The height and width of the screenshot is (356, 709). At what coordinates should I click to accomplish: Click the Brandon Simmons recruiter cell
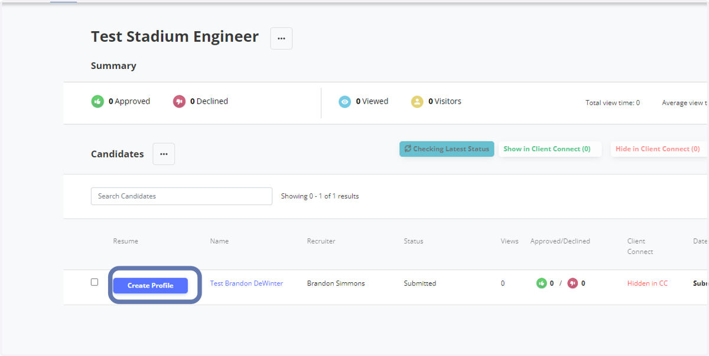coord(336,284)
